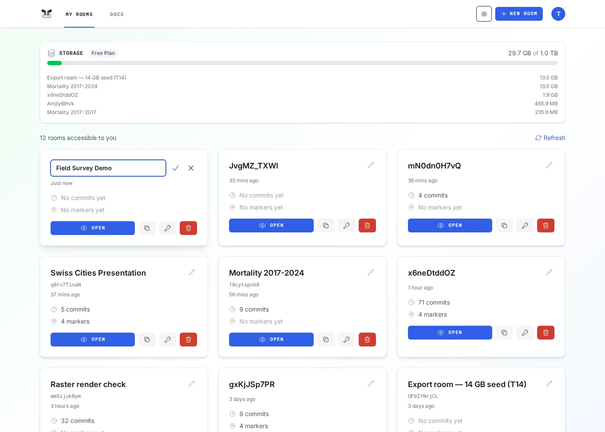Screen dimensions: 605x432
Task: Click the Free Plan badge
Action: [x=103, y=53]
